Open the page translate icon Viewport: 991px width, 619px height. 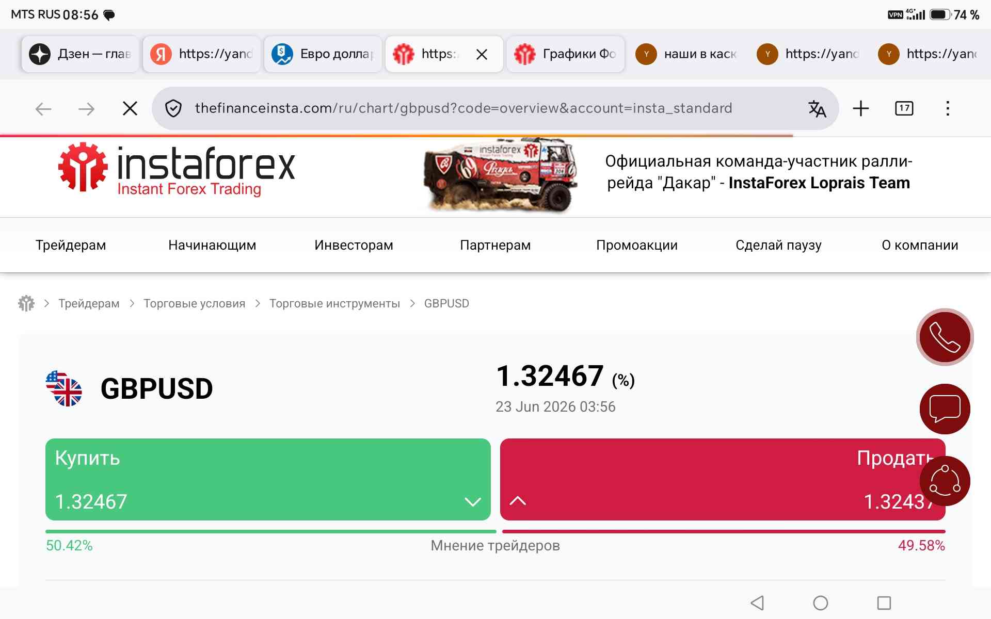817,108
